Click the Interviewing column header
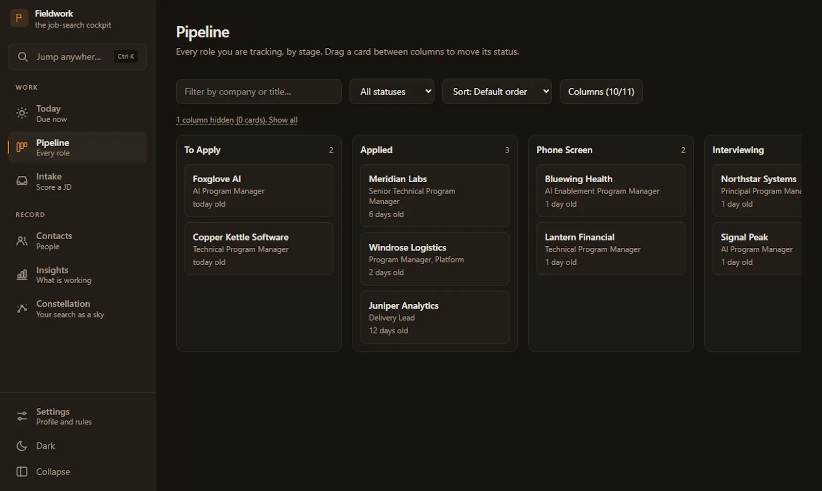822x491 pixels. tap(738, 150)
